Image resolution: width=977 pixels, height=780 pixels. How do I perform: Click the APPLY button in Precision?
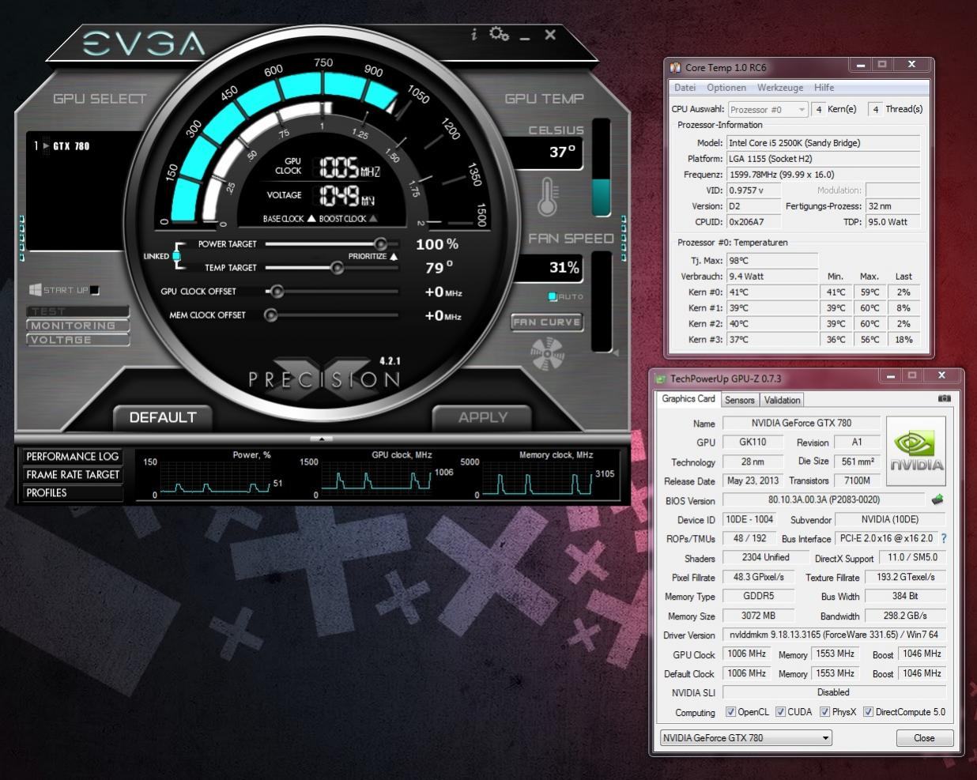(483, 417)
